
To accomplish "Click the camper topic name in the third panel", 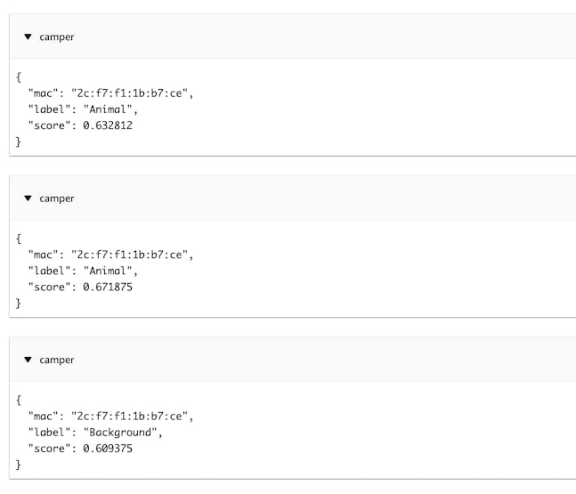I will tap(57, 360).
